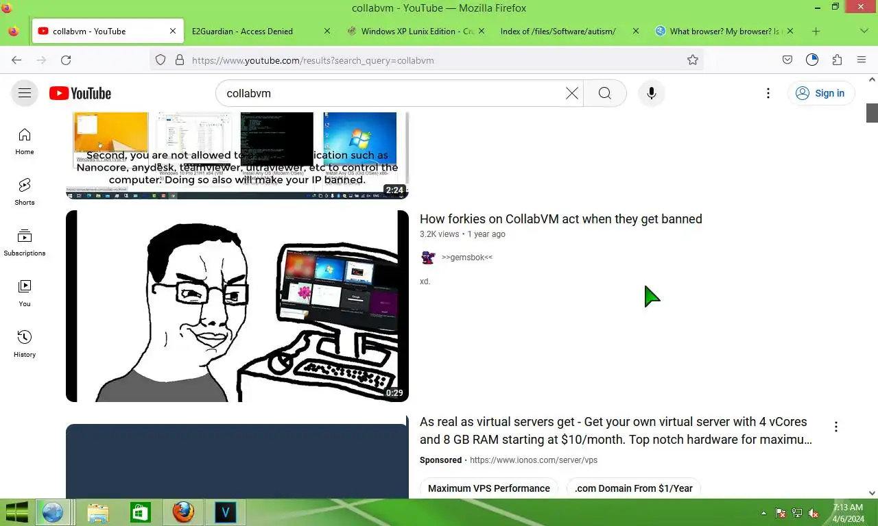Open the >>gemsbok<< channel name
878x526 pixels.
466,258
